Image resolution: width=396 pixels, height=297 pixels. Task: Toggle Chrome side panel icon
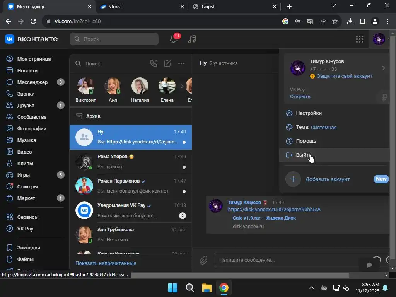coord(363,22)
